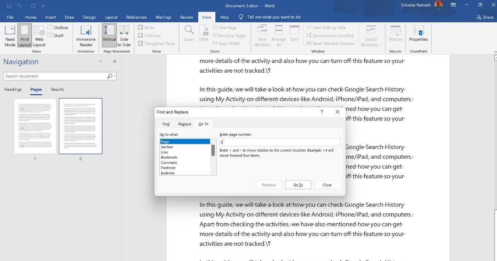Set zoom to 100%
The width and height of the screenshot is (497, 261).
pyautogui.click(x=204, y=33)
